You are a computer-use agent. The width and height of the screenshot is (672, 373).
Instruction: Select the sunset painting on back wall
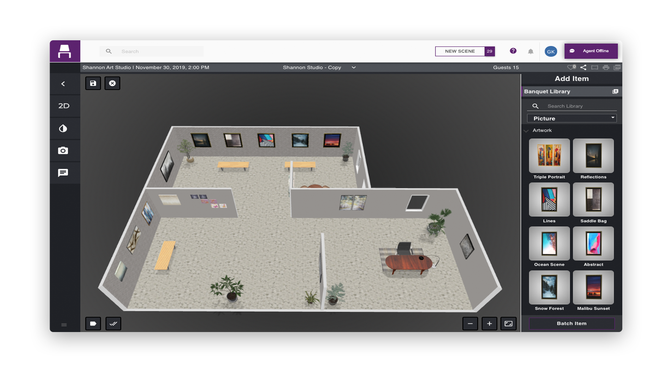pos(332,140)
